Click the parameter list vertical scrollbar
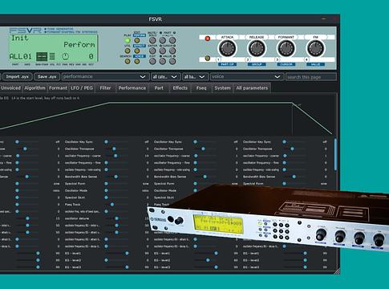The height and width of the screenshot is (289, 389). (335, 154)
